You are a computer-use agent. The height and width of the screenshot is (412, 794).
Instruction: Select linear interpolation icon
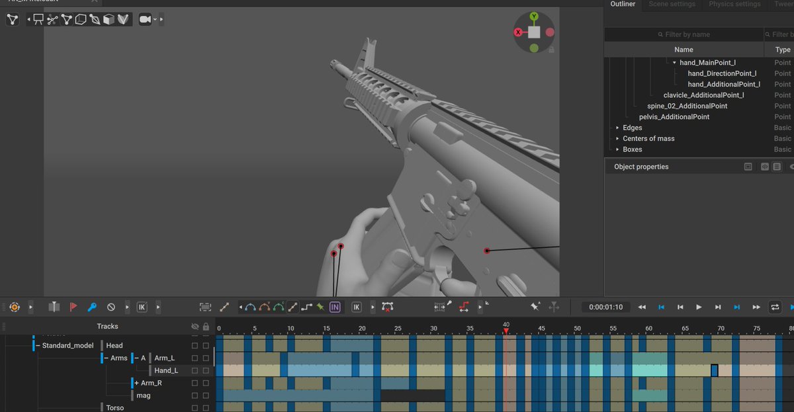point(292,307)
